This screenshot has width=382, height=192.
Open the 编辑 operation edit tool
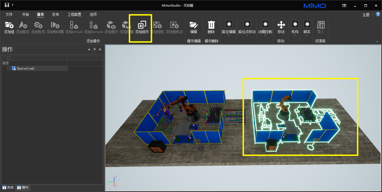click(193, 25)
